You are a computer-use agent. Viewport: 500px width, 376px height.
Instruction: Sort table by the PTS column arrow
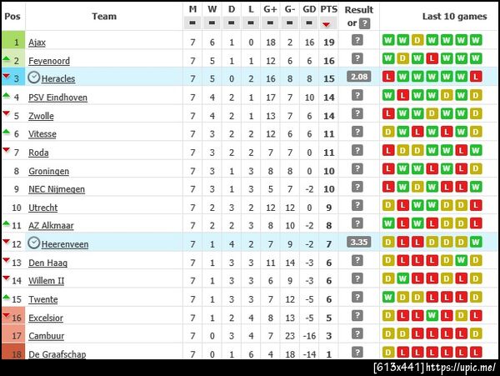point(326,25)
